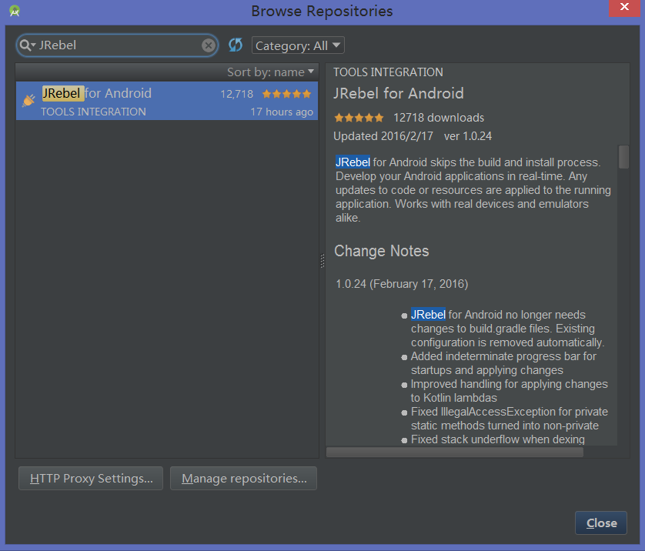
Task: Open the Sort by: name dropdown
Action: [x=271, y=72]
